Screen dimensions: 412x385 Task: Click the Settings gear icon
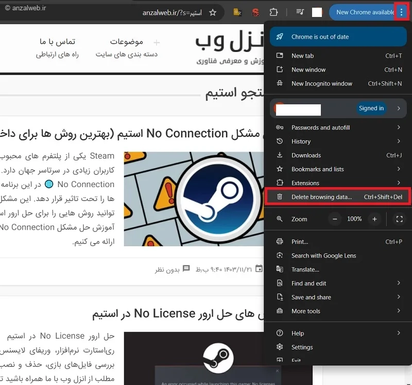[280, 347]
